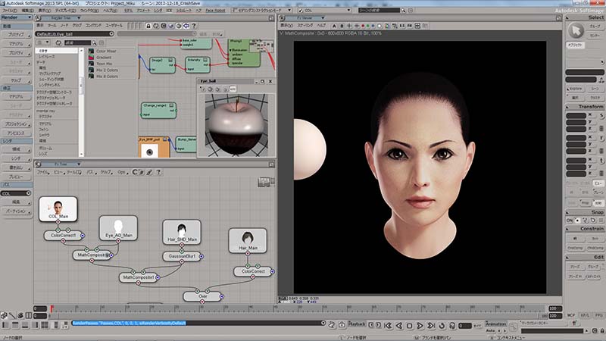The width and height of the screenshot is (606, 341).
Task: Open the Render Tree help question-mark icon
Action: click(x=194, y=26)
